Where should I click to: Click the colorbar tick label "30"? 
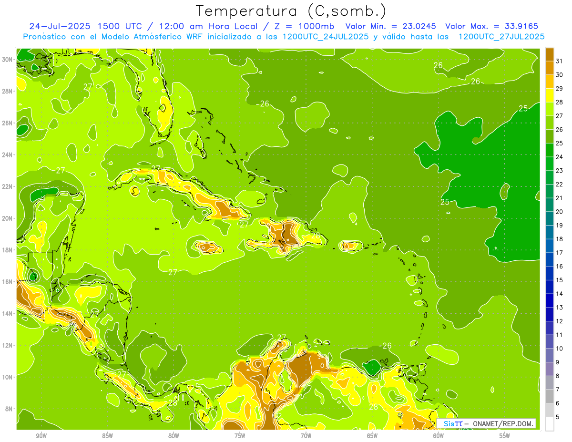(x=560, y=75)
